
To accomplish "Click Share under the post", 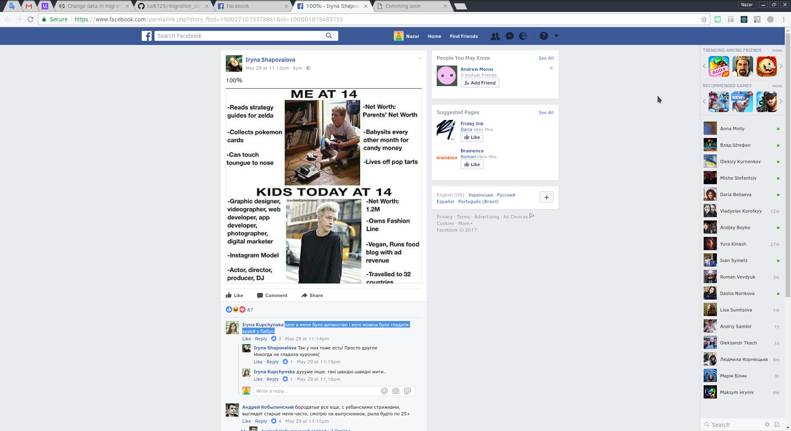I will pyautogui.click(x=312, y=295).
